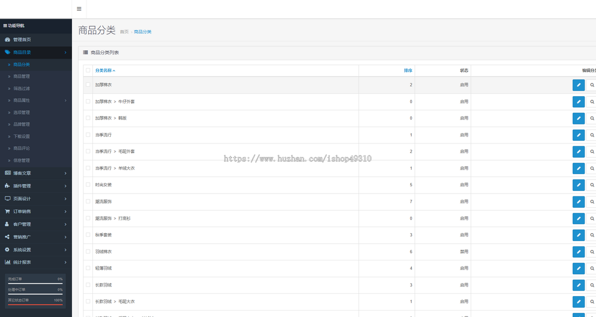Expand the 订单销售 sidebar section
The height and width of the screenshot is (317, 596).
[36, 211]
